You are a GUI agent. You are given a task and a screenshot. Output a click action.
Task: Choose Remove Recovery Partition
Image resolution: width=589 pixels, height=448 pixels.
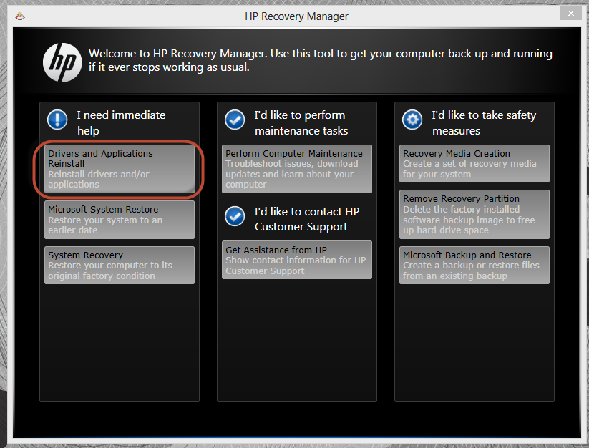474,215
